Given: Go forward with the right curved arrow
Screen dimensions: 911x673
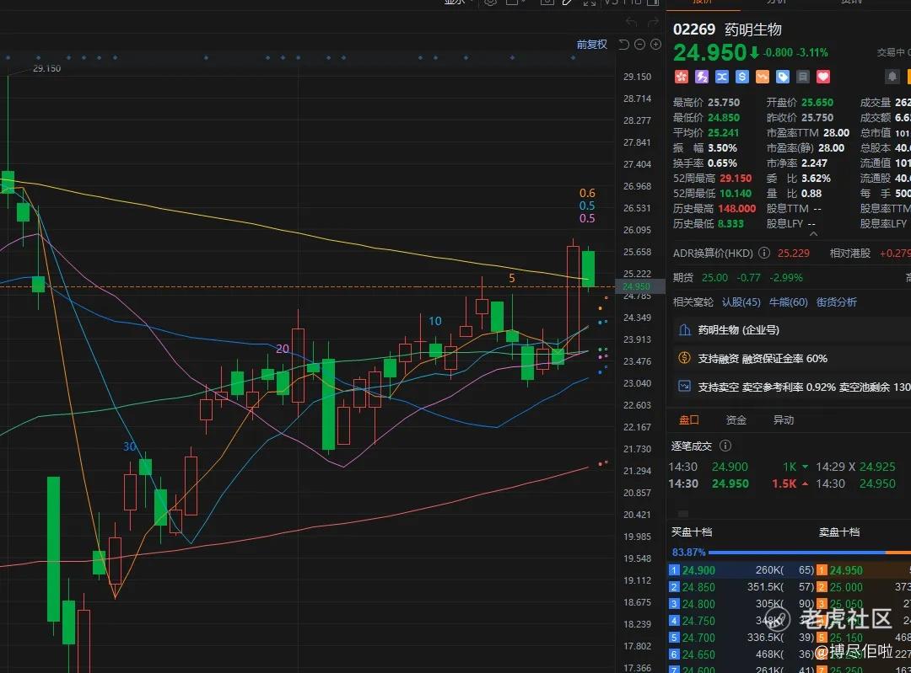Looking at the screenshot, I should pos(653,22).
